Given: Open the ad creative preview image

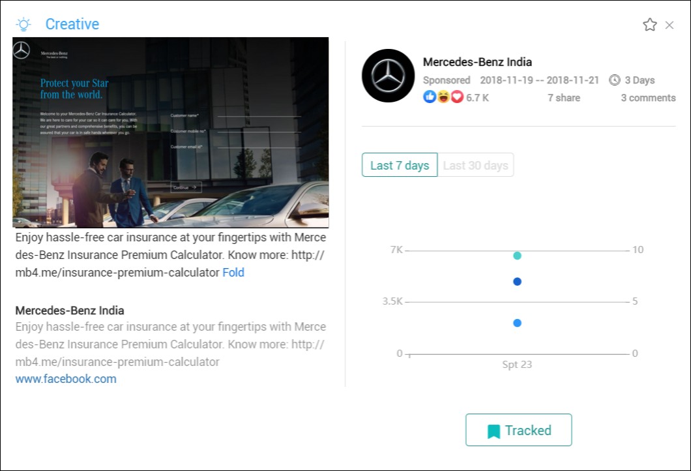Looking at the screenshot, I should 171,132.
